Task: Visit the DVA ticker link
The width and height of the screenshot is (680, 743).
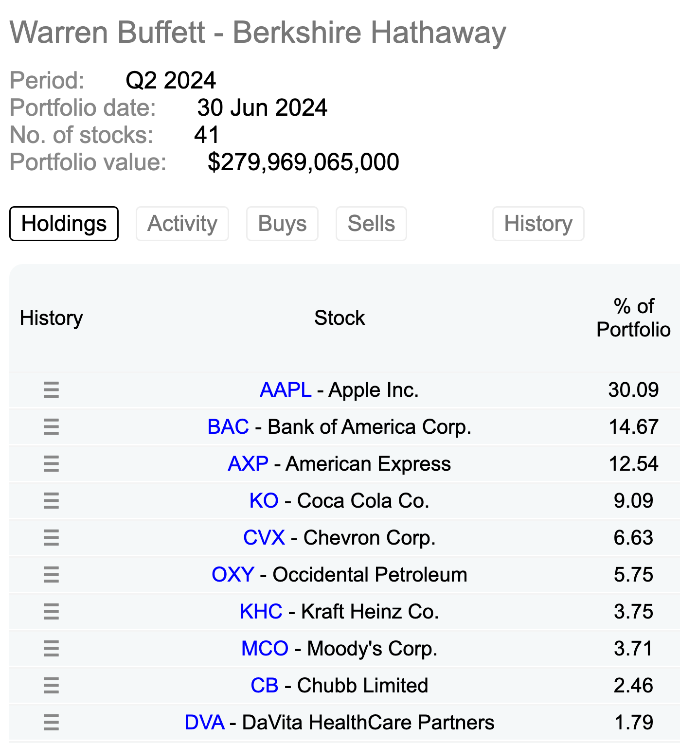Action: pyautogui.click(x=204, y=723)
